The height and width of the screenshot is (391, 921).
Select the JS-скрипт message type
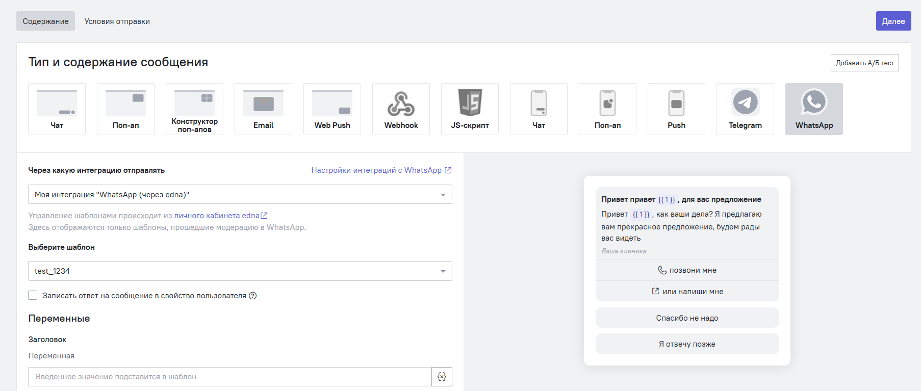pyautogui.click(x=470, y=109)
